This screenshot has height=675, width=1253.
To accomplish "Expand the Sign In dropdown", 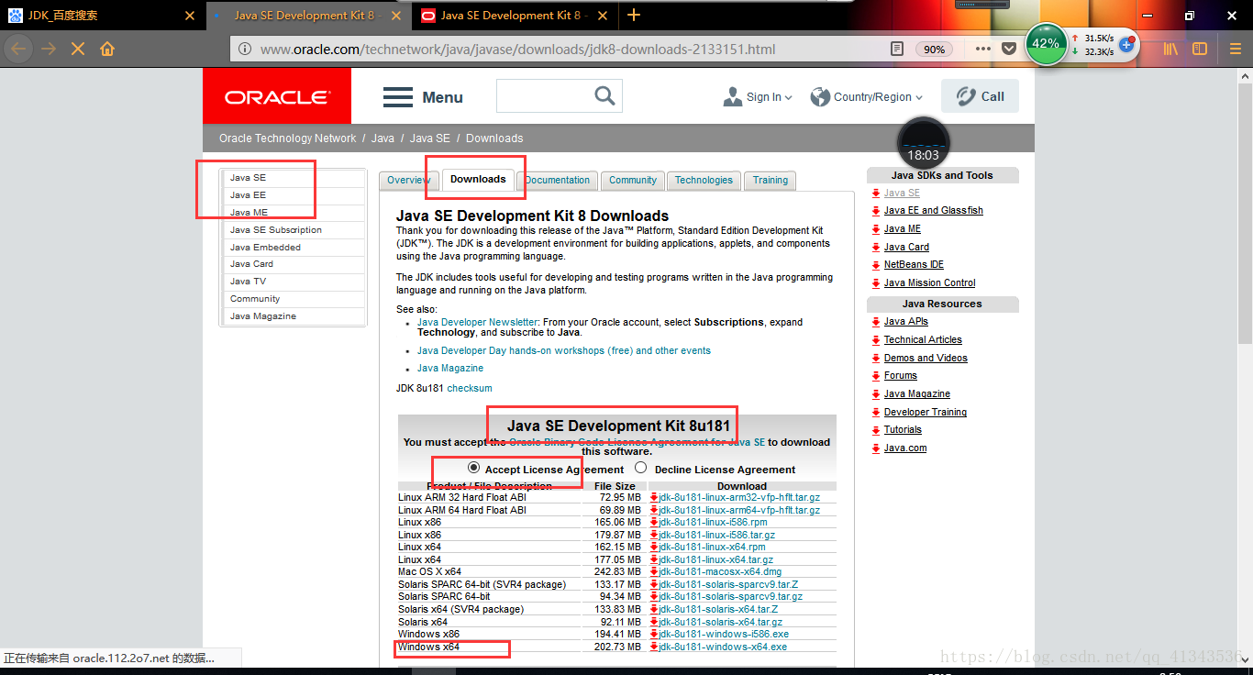I will pos(758,96).
